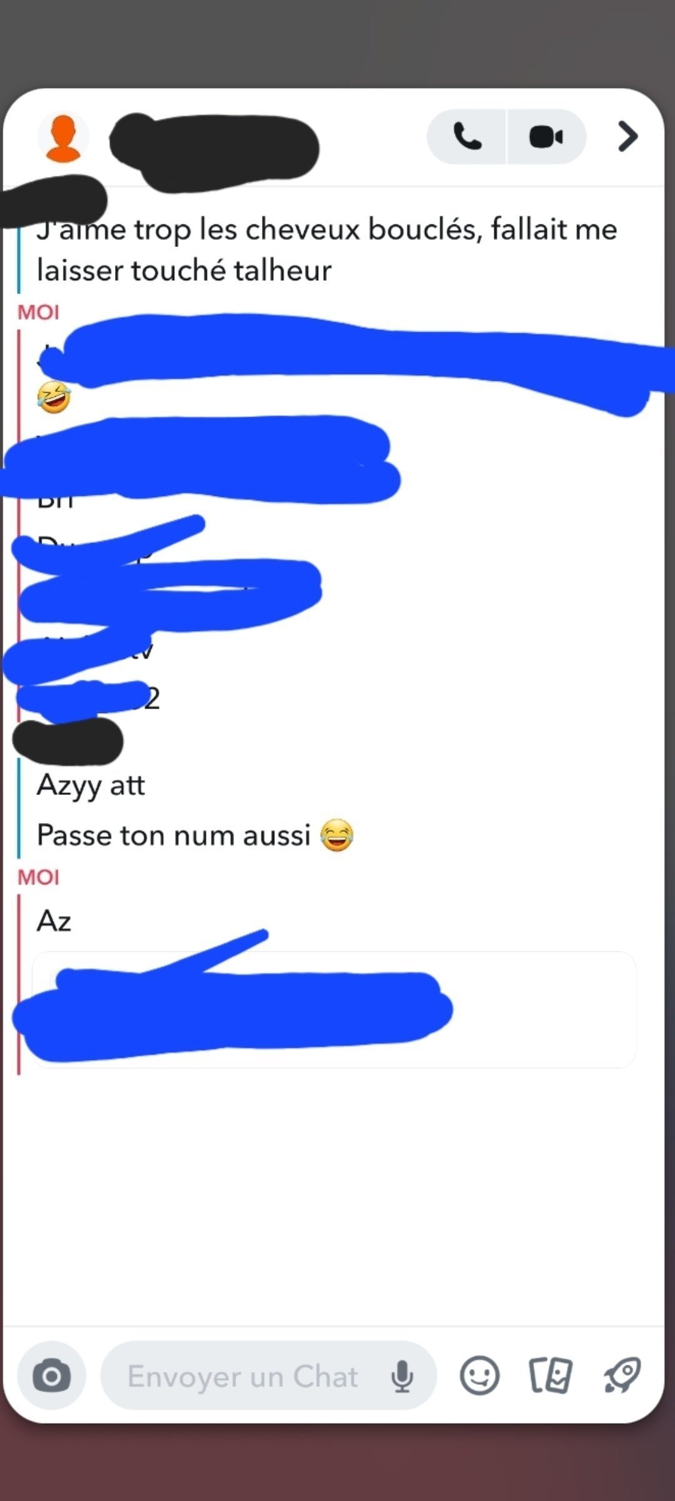The image size is (675, 1501).
Task: Select the "Az" message
Action: [x=54, y=921]
